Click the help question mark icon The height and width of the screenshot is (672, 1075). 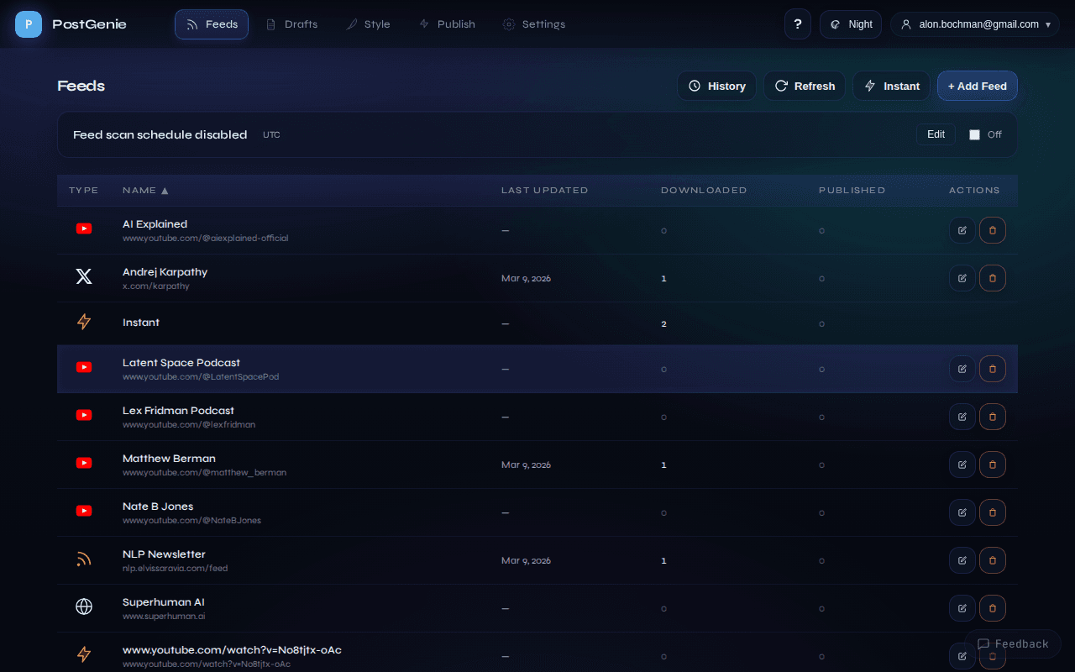coord(797,24)
